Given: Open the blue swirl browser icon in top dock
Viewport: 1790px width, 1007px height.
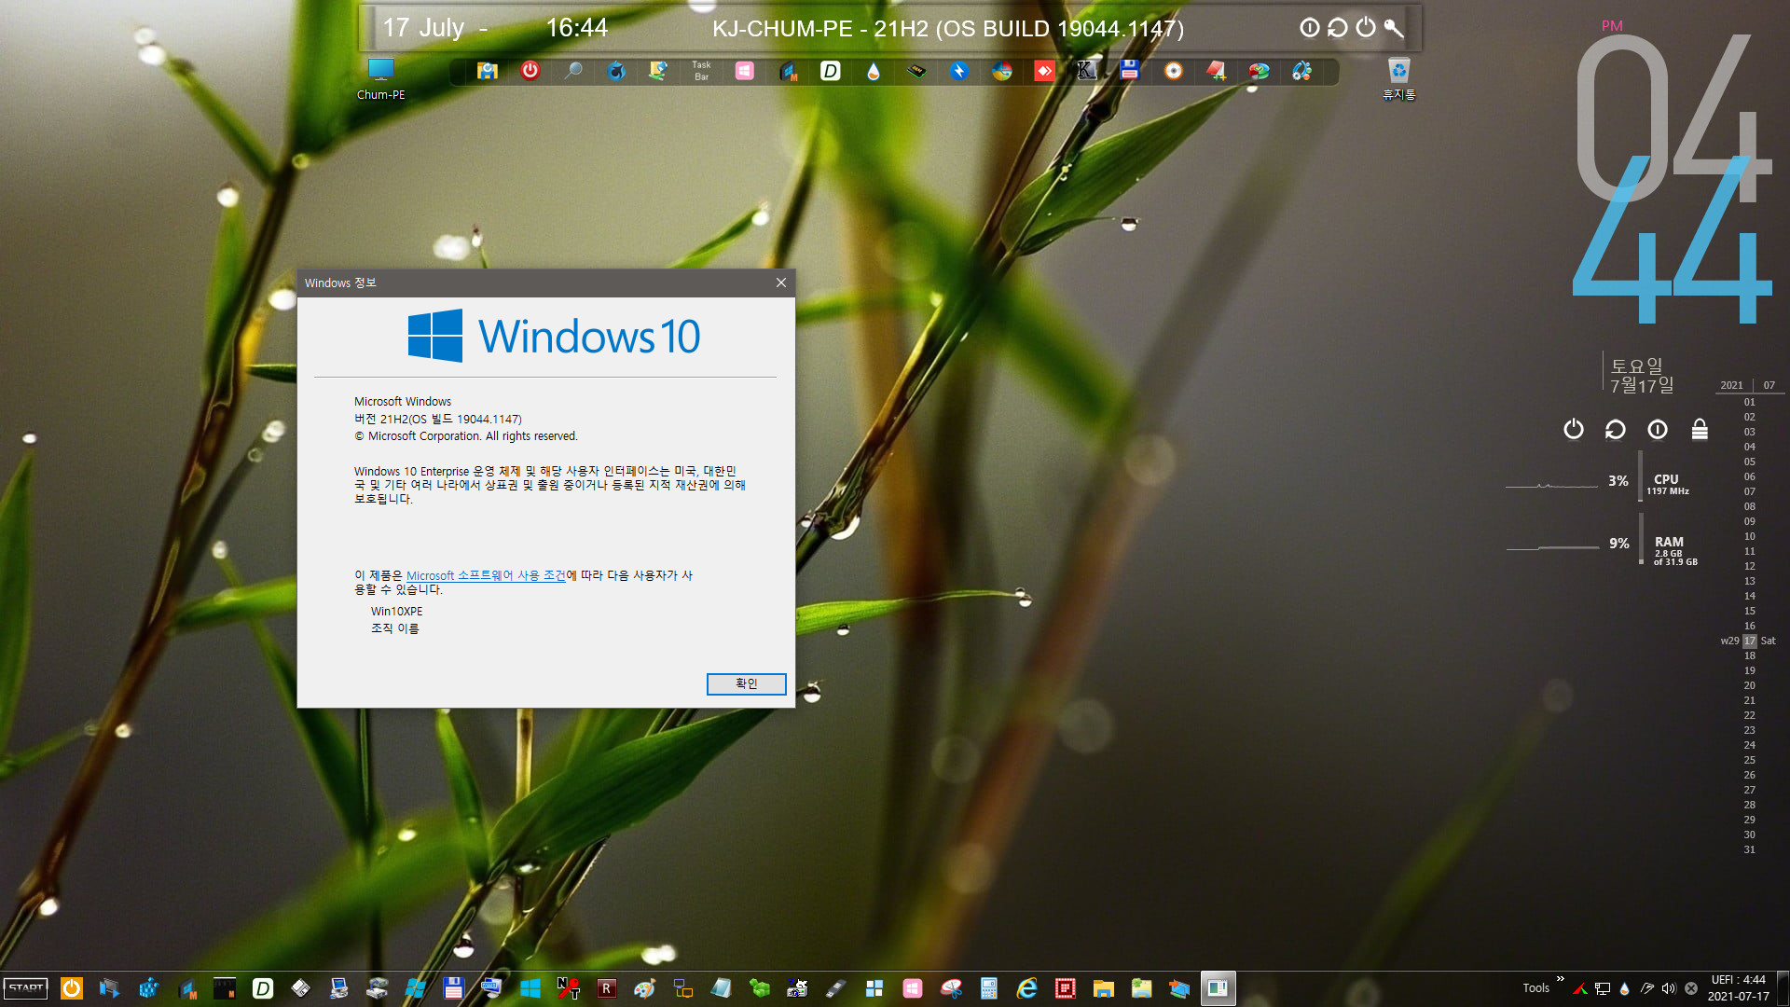Looking at the screenshot, I should tap(616, 71).
